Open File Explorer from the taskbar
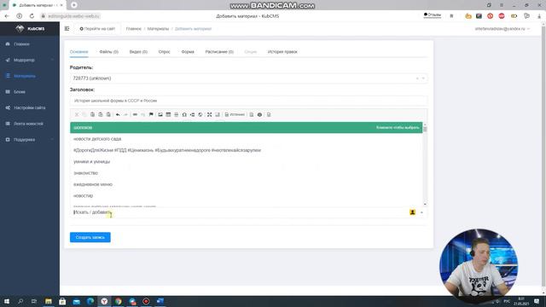 point(49,301)
